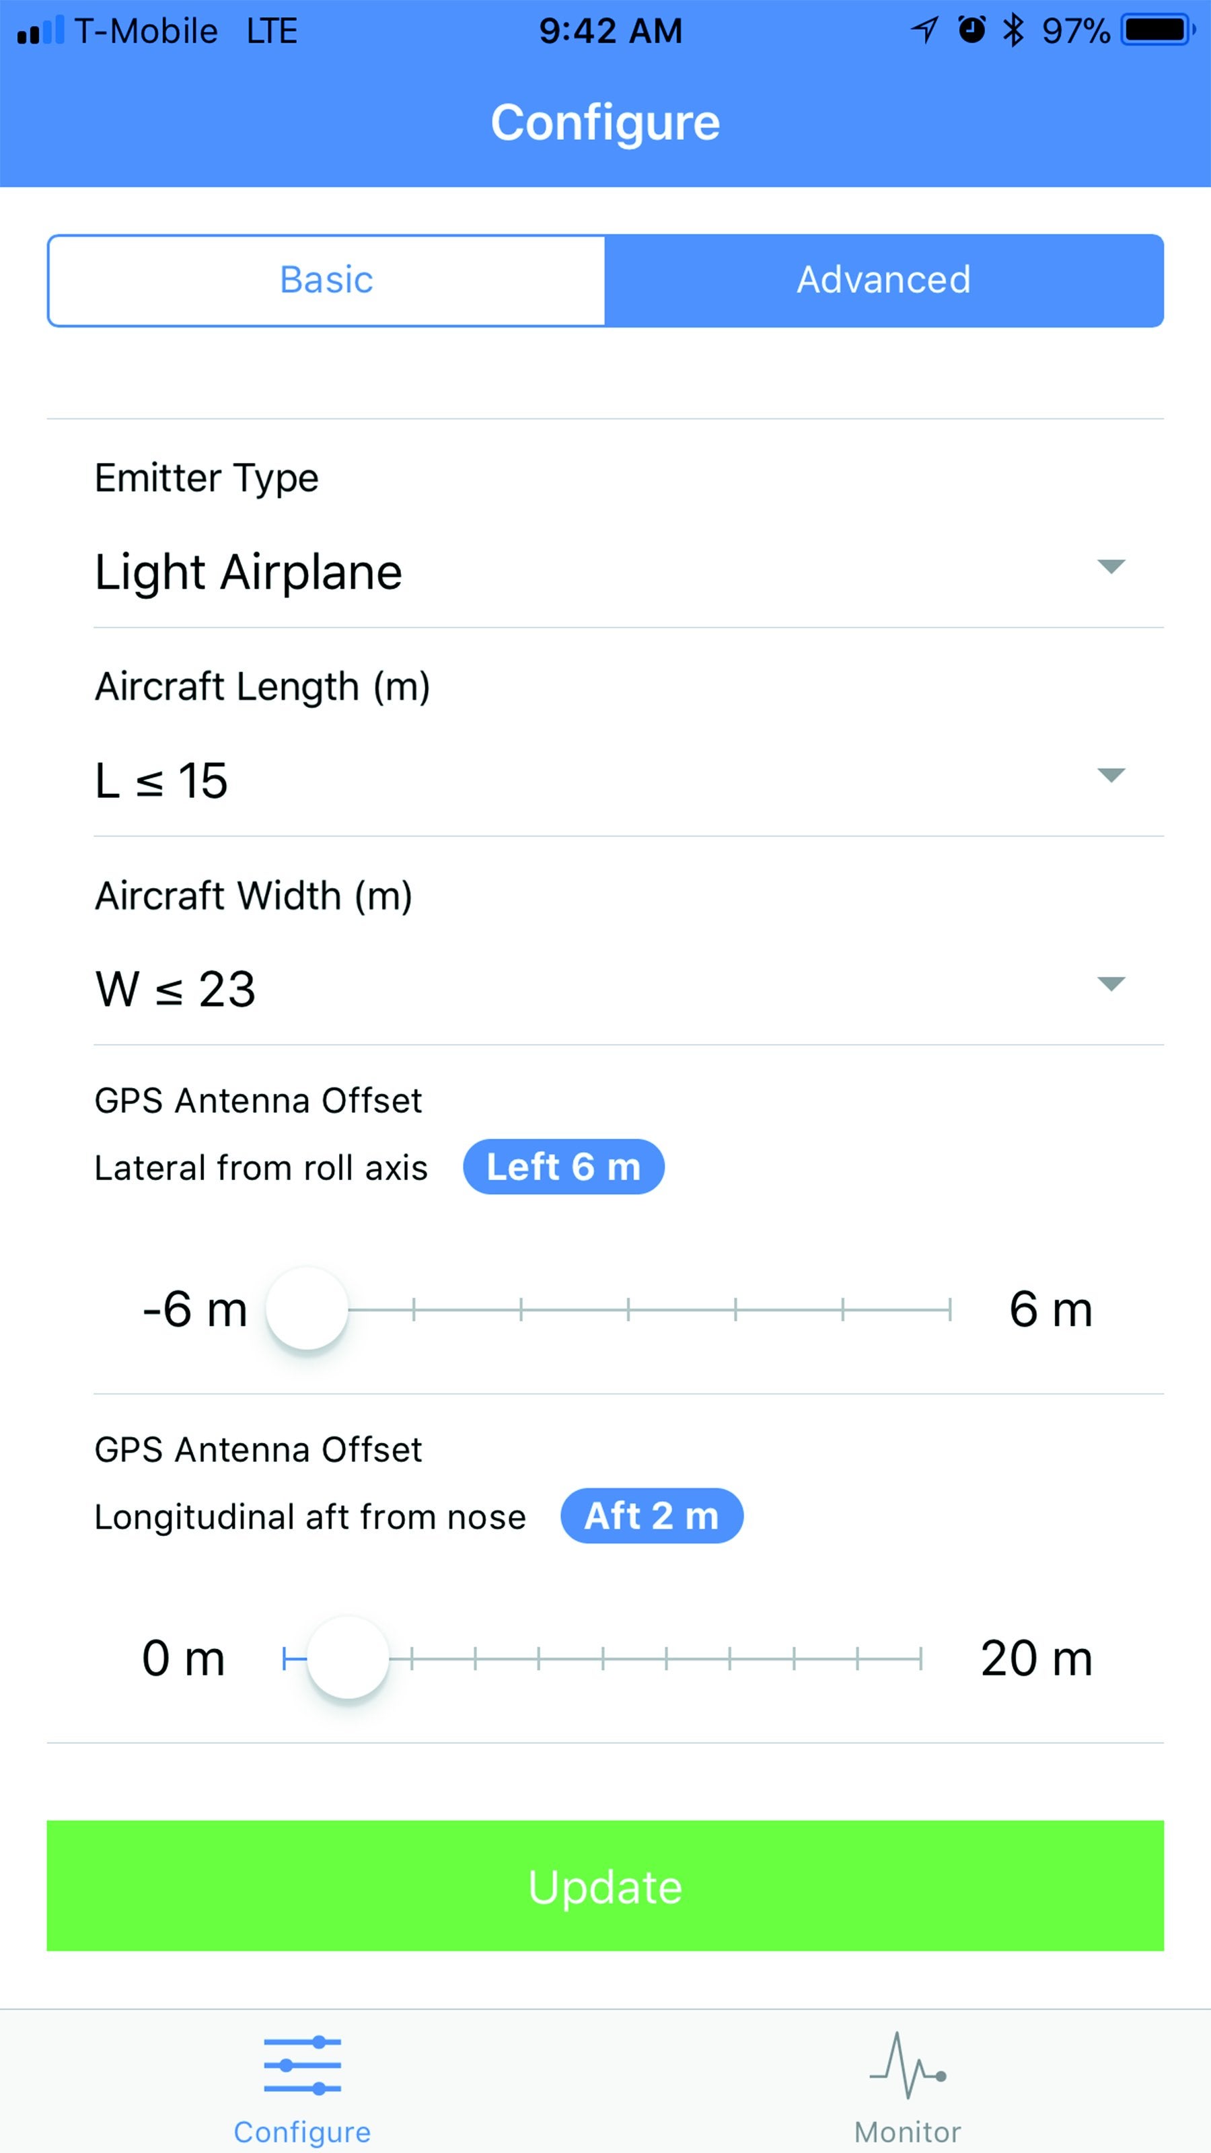The image size is (1211, 2153).
Task: Tap the Configure sliders icon
Action: click(x=303, y=2064)
